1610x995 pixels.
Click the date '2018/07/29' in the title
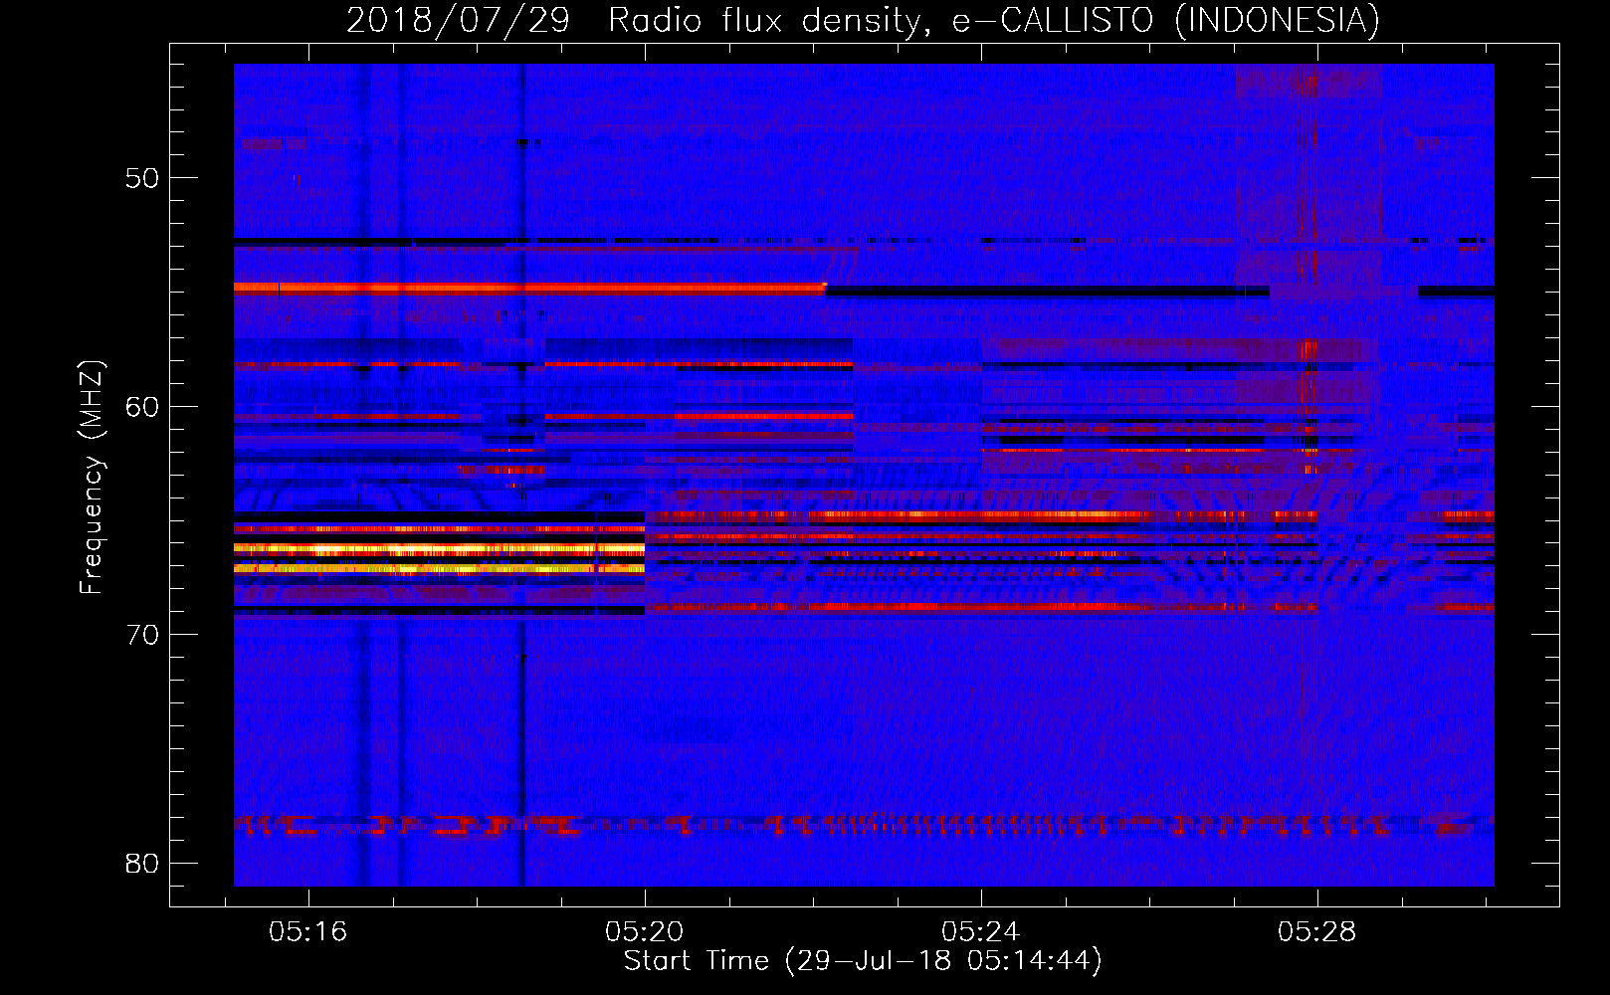[458, 21]
